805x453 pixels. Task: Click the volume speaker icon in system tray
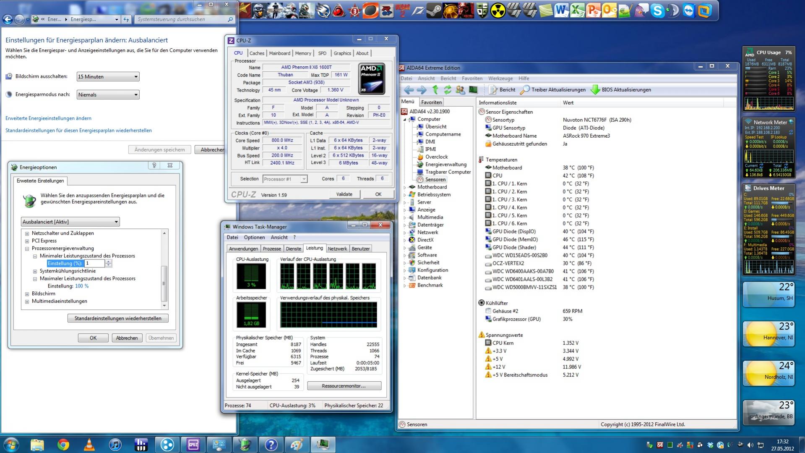(x=750, y=445)
